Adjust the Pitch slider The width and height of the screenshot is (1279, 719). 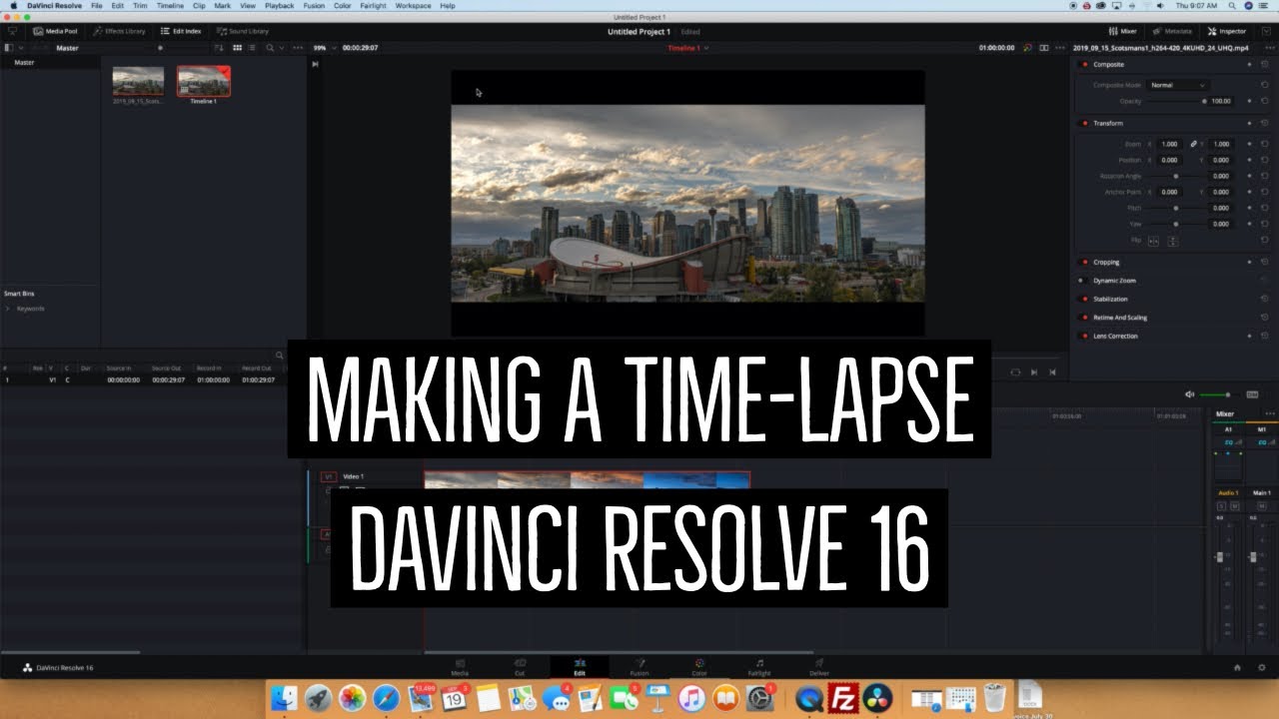[1175, 208]
